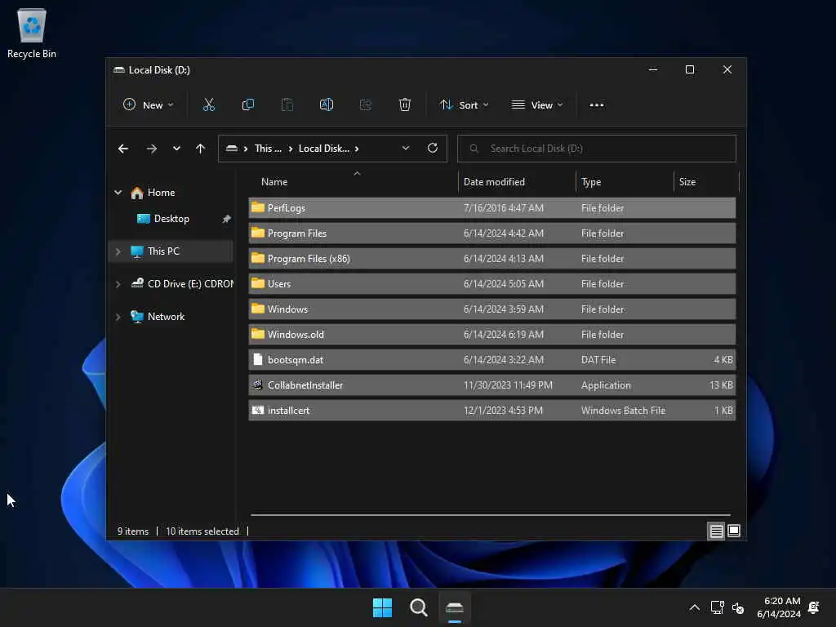This screenshot has width=836, height=627.
Task: Go forward with the right arrow
Action: [x=151, y=149]
